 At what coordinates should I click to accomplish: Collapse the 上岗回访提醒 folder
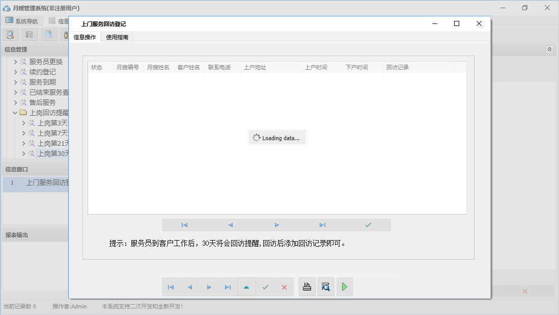point(15,112)
